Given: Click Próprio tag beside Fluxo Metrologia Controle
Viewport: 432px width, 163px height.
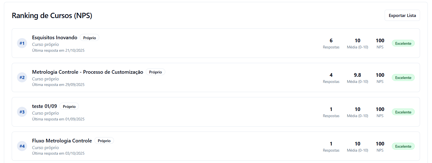Looking at the screenshot, I should (x=104, y=141).
